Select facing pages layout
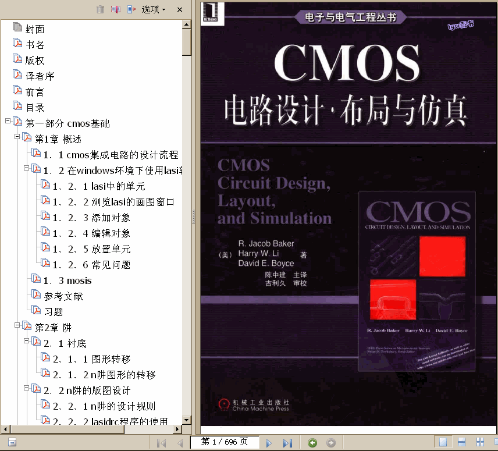The image size is (498, 451). (480, 442)
